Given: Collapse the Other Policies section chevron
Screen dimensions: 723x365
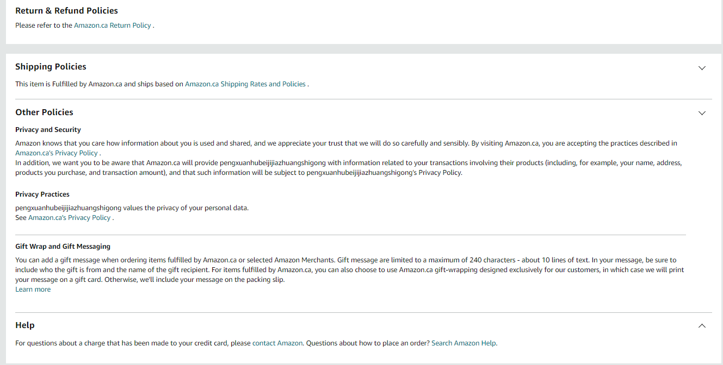Looking at the screenshot, I should (x=702, y=113).
